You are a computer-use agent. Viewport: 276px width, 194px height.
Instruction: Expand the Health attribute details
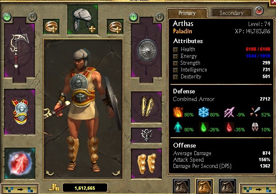pos(175,50)
